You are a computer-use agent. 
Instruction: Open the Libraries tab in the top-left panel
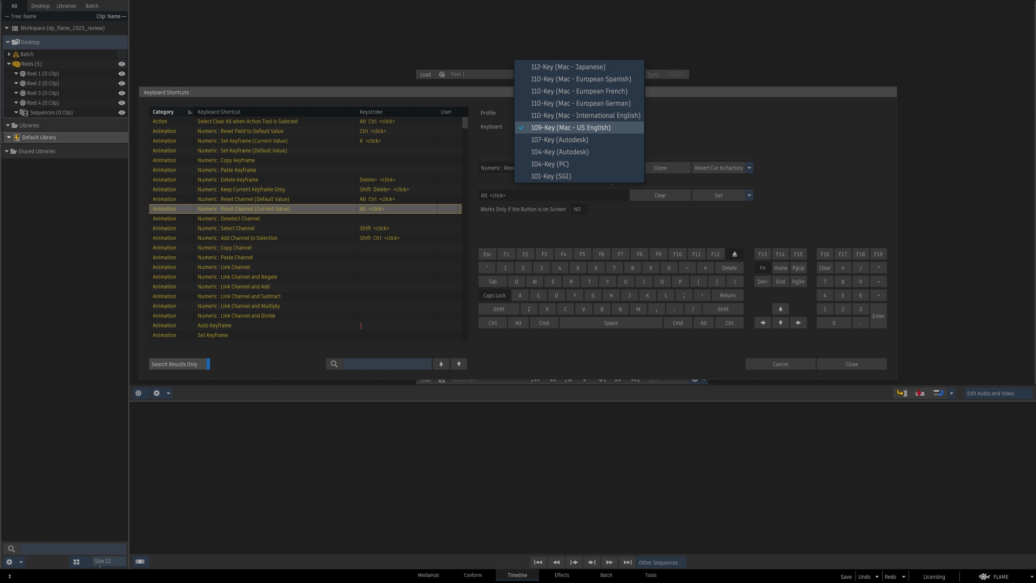[x=66, y=6]
